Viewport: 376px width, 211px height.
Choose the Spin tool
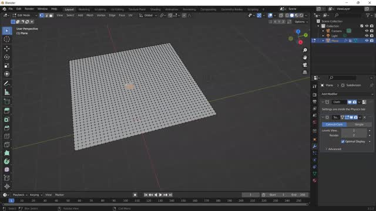click(6, 161)
